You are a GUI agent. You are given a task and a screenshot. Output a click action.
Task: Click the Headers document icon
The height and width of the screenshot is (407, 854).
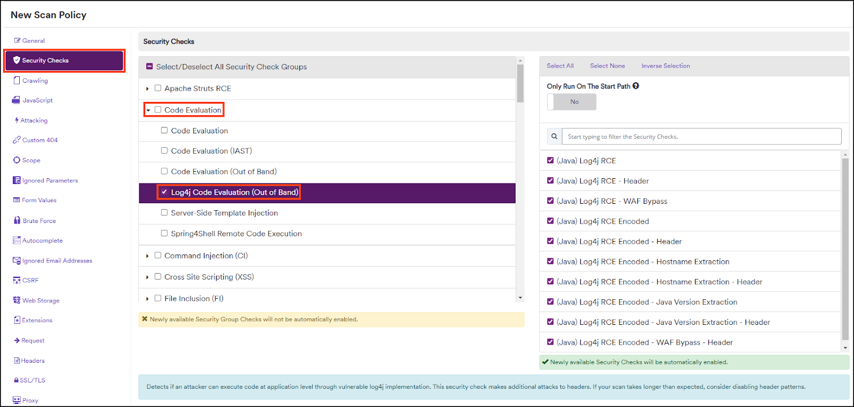tap(17, 361)
